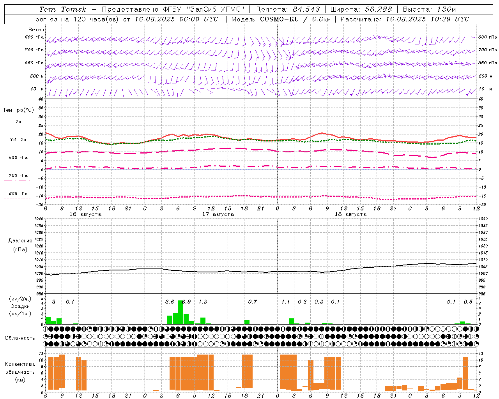499x399 pixels.
Task: Click the dashed line sample under Td 2м legend
Action: (x=17, y=144)
